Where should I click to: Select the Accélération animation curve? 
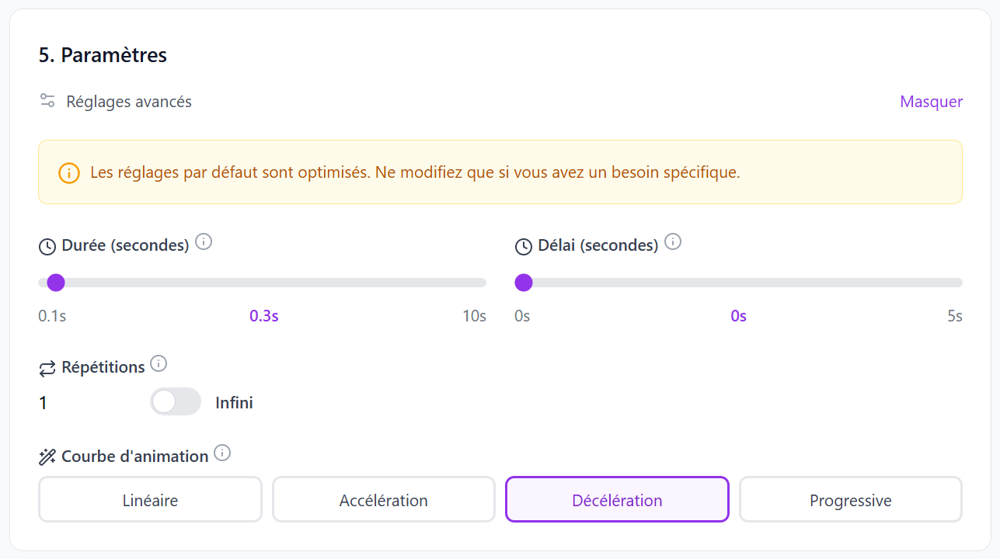coord(383,500)
